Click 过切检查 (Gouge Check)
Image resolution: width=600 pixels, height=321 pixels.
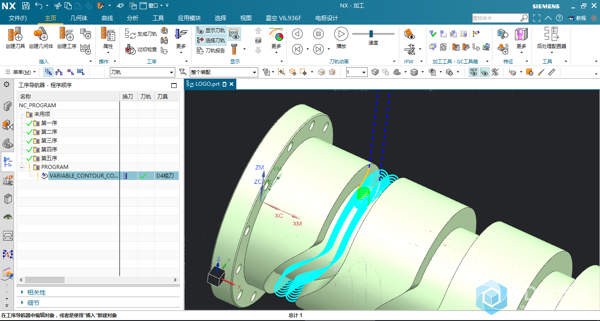click(141, 49)
